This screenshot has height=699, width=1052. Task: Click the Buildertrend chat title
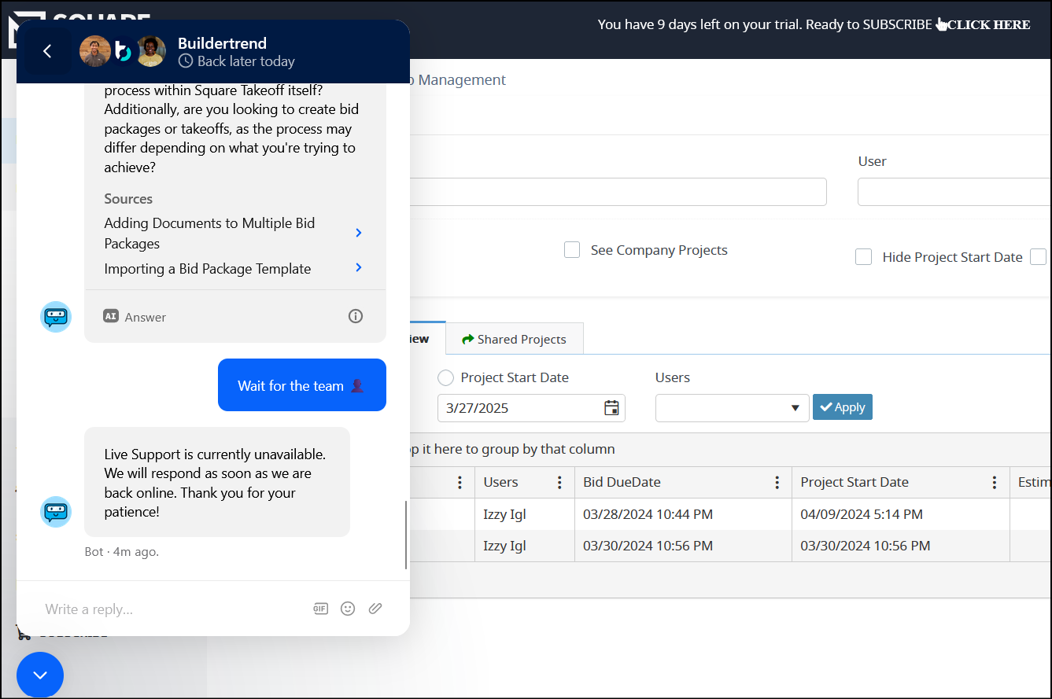click(x=222, y=43)
